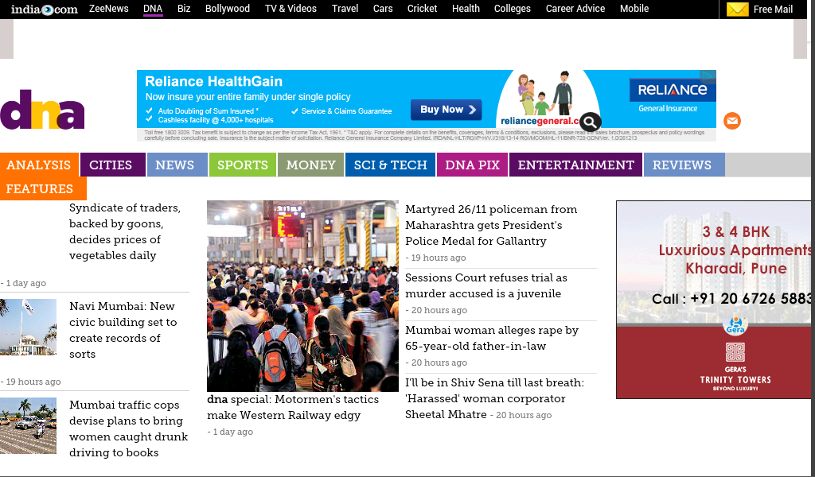Open Motormen's tactics Western Railway article
The image size is (815, 477).
[293, 407]
